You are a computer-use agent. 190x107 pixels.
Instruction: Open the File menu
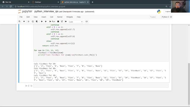[x=21, y=17]
